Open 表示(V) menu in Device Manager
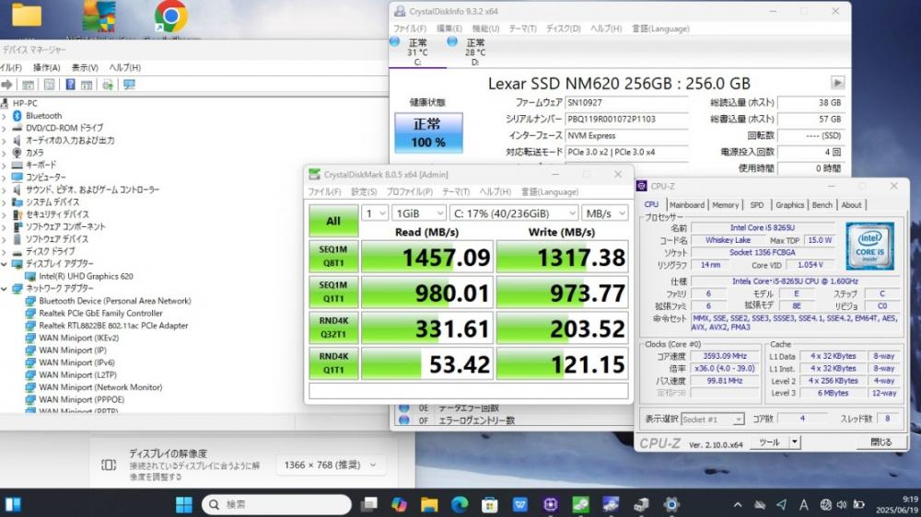 (85, 67)
